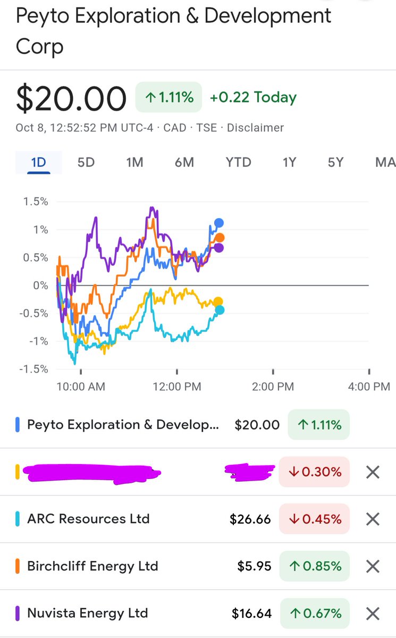Click the orange Birchcliff endpoint dot on chart
The width and height of the screenshot is (396, 638).
220,238
